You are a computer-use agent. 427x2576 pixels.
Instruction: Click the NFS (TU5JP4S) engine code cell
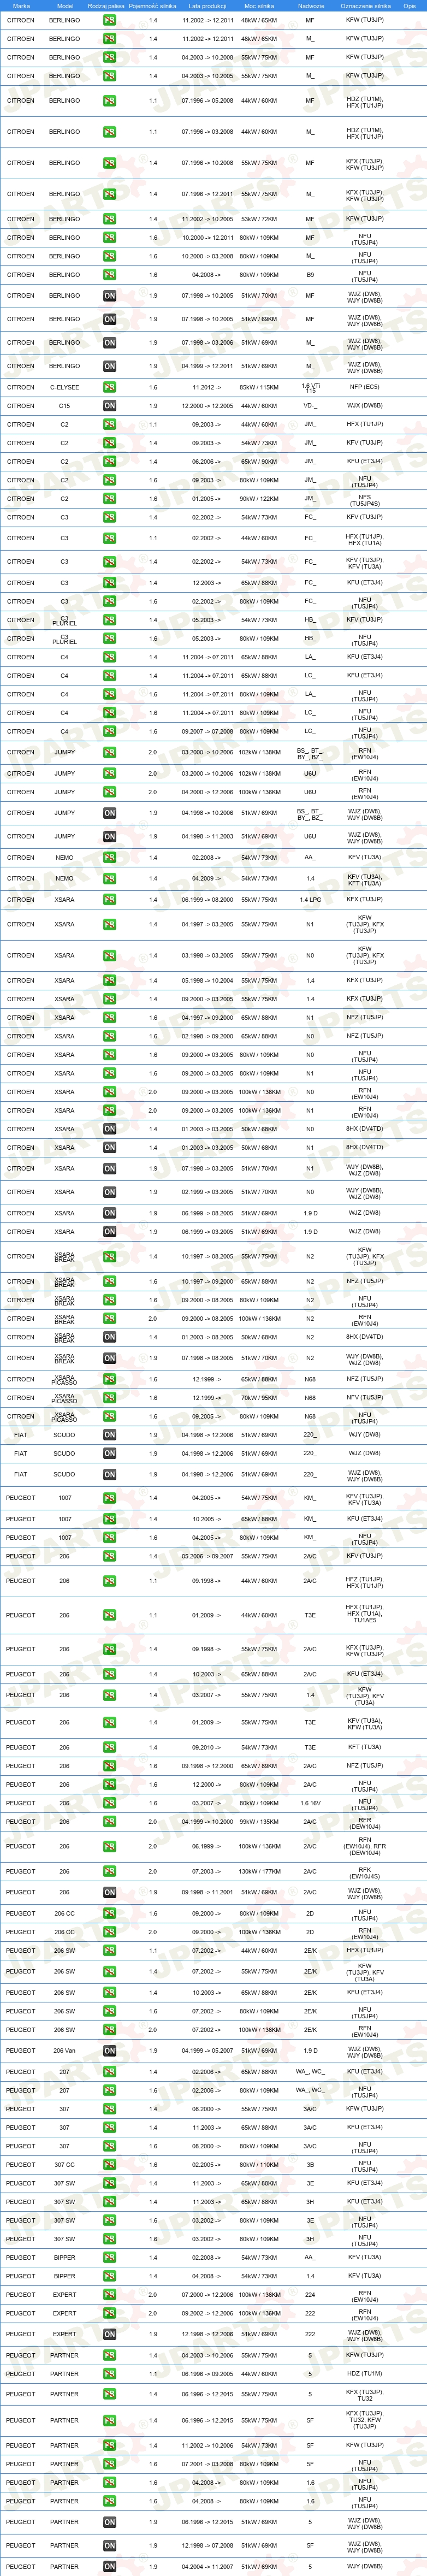tap(365, 499)
